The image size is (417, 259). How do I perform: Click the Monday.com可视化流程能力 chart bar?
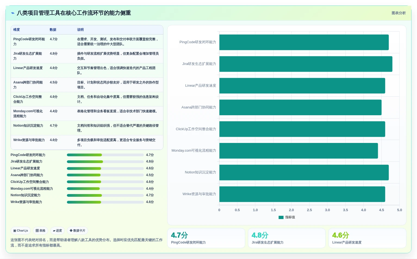[298, 151]
